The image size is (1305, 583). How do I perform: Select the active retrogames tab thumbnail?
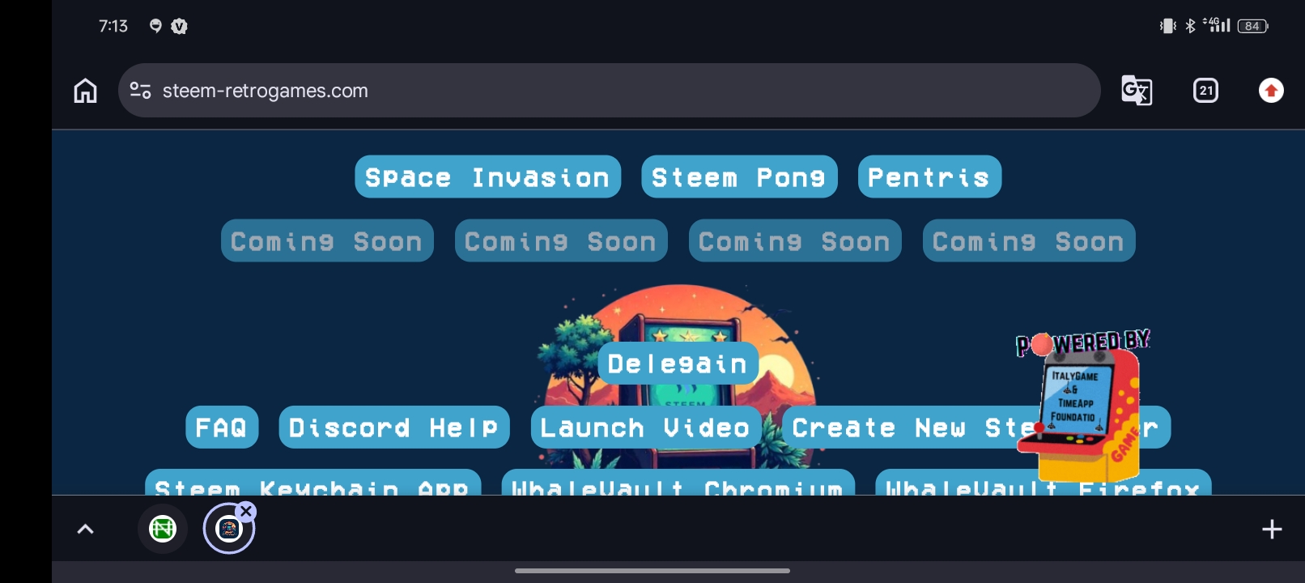(x=228, y=530)
